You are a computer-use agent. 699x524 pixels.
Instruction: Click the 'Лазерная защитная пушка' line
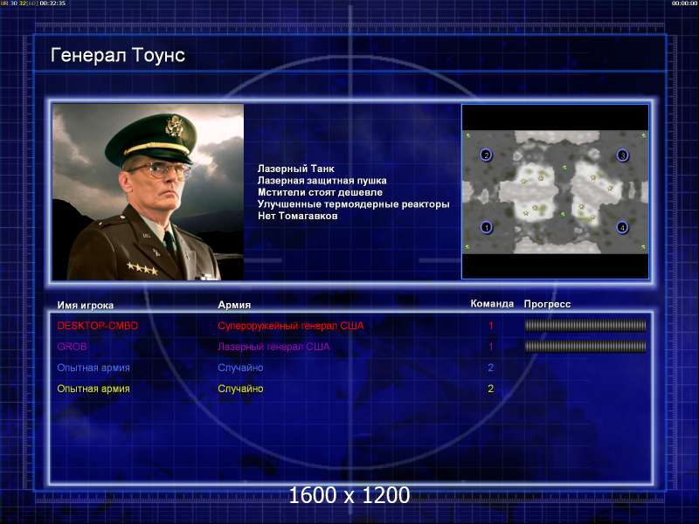tap(322, 181)
